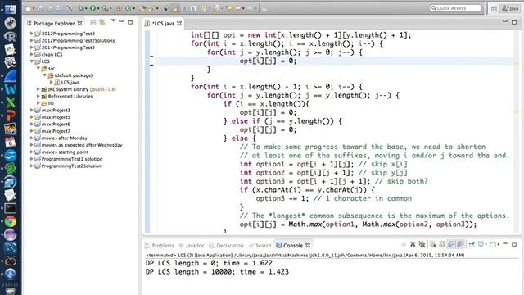Switch to the Javadoc tab
Image resolution: width=524 pixels, height=295 pixels.
coord(192,246)
